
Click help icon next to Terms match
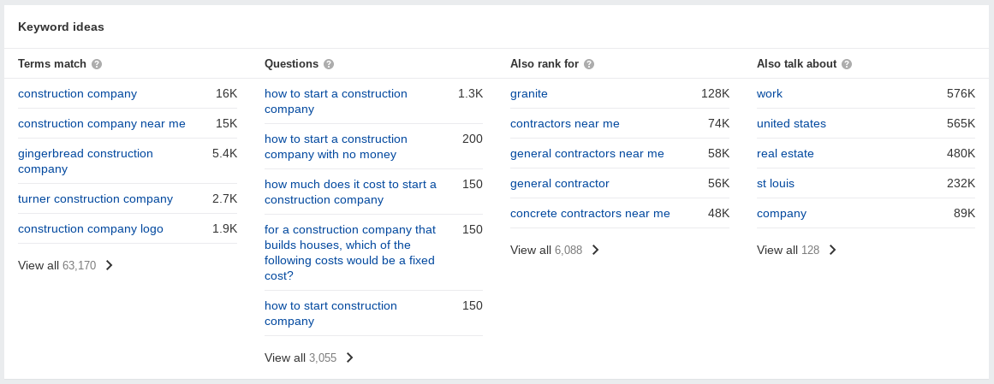point(97,64)
